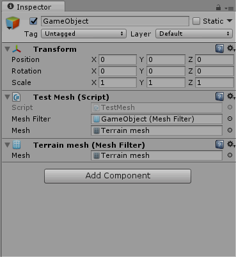Click the Scale Y field

pyautogui.click(x=166, y=82)
